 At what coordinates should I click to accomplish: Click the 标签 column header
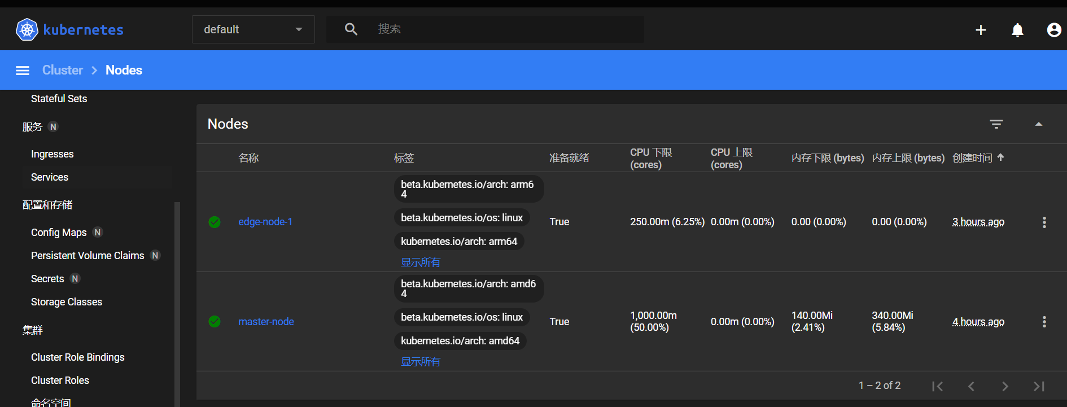click(404, 158)
